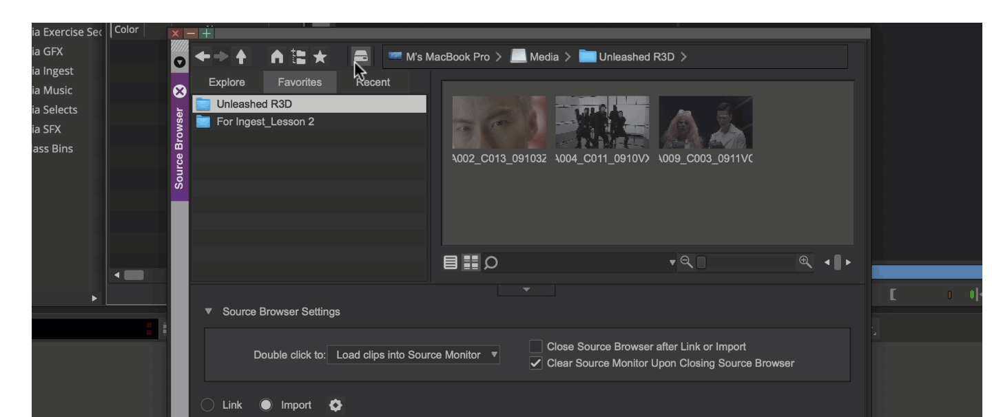This screenshot has width=992, height=417.
Task: Click M's MacBook Pro in the path bar
Action: tap(448, 57)
